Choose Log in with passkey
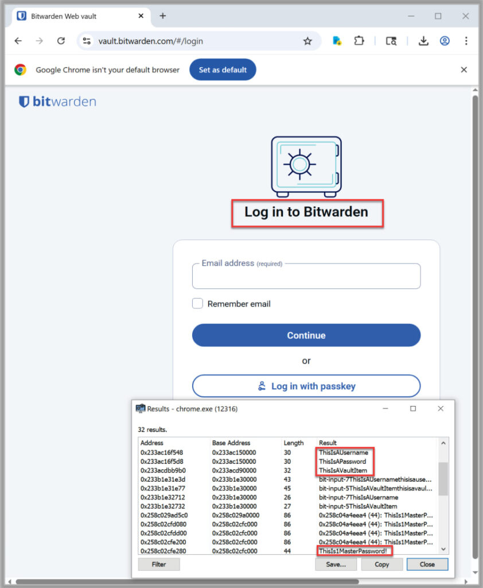This screenshot has height=588, width=483. click(x=306, y=386)
